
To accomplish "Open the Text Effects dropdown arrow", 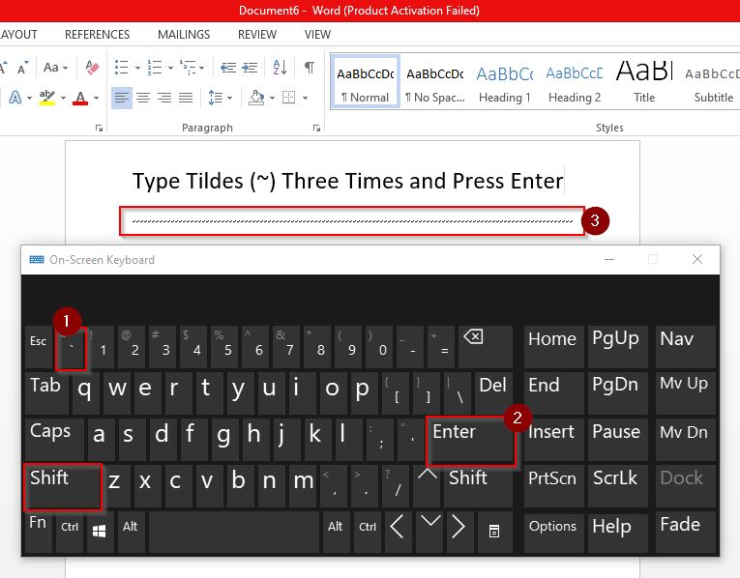I will pos(29,98).
